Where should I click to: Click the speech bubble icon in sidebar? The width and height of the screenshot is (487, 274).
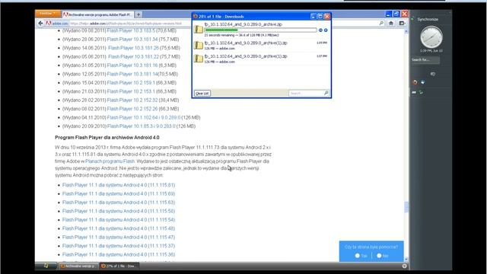click(x=433, y=74)
